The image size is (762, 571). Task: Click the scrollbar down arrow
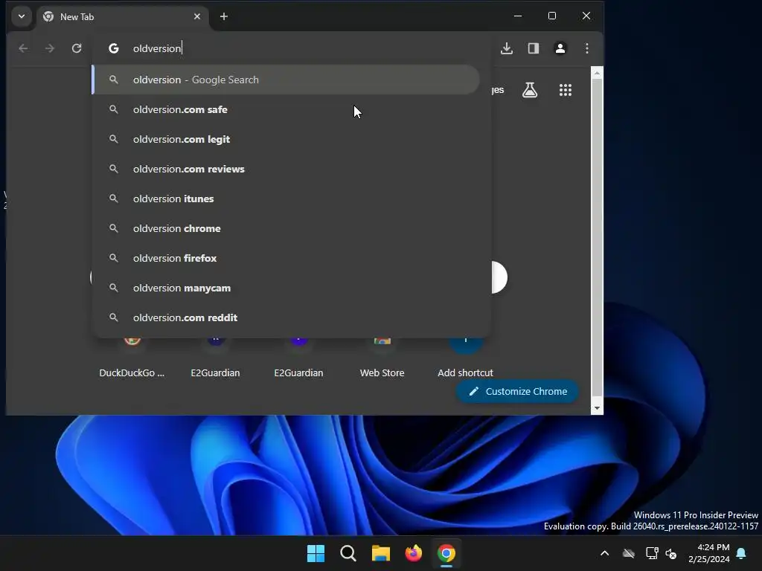[597, 408]
